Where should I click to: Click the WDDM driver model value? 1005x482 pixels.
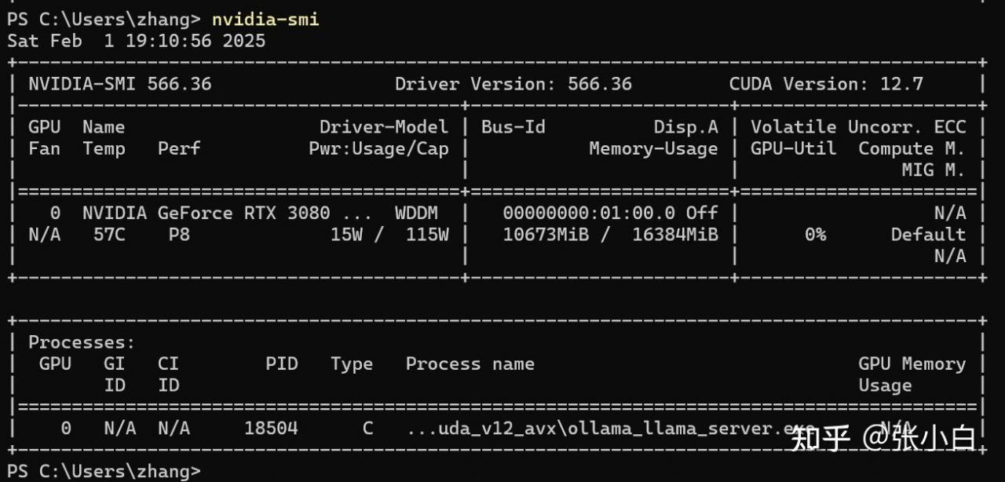416,213
